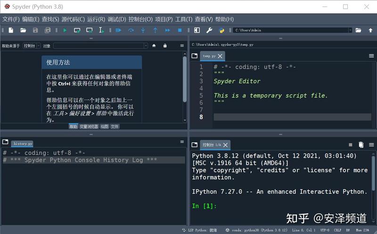Open Preferences with the wrench icon
This screenshot has height=234, width=377.
(x=209, y=30)
